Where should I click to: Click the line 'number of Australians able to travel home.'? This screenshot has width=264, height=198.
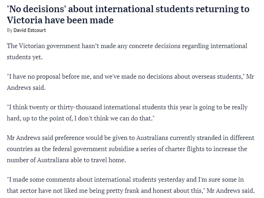(x=66, y=160)
